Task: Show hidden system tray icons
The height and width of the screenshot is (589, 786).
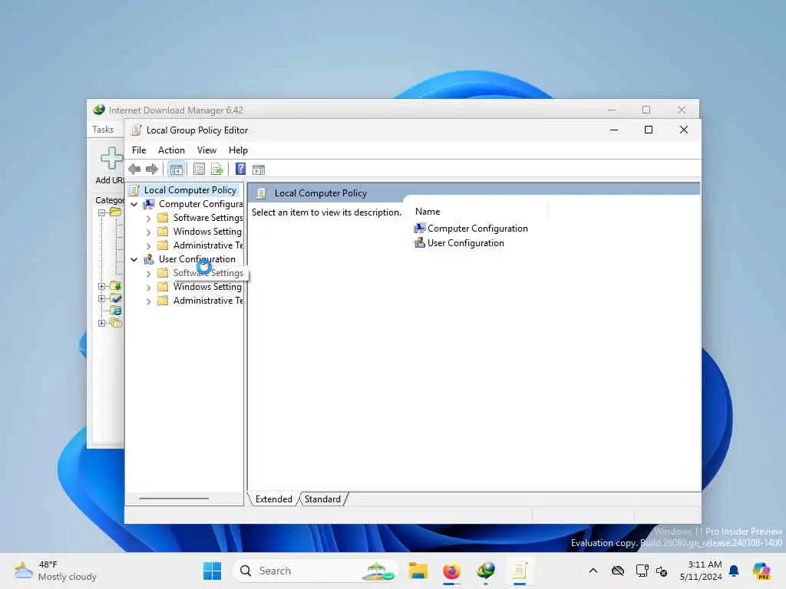Action: [x=593, y=571]
